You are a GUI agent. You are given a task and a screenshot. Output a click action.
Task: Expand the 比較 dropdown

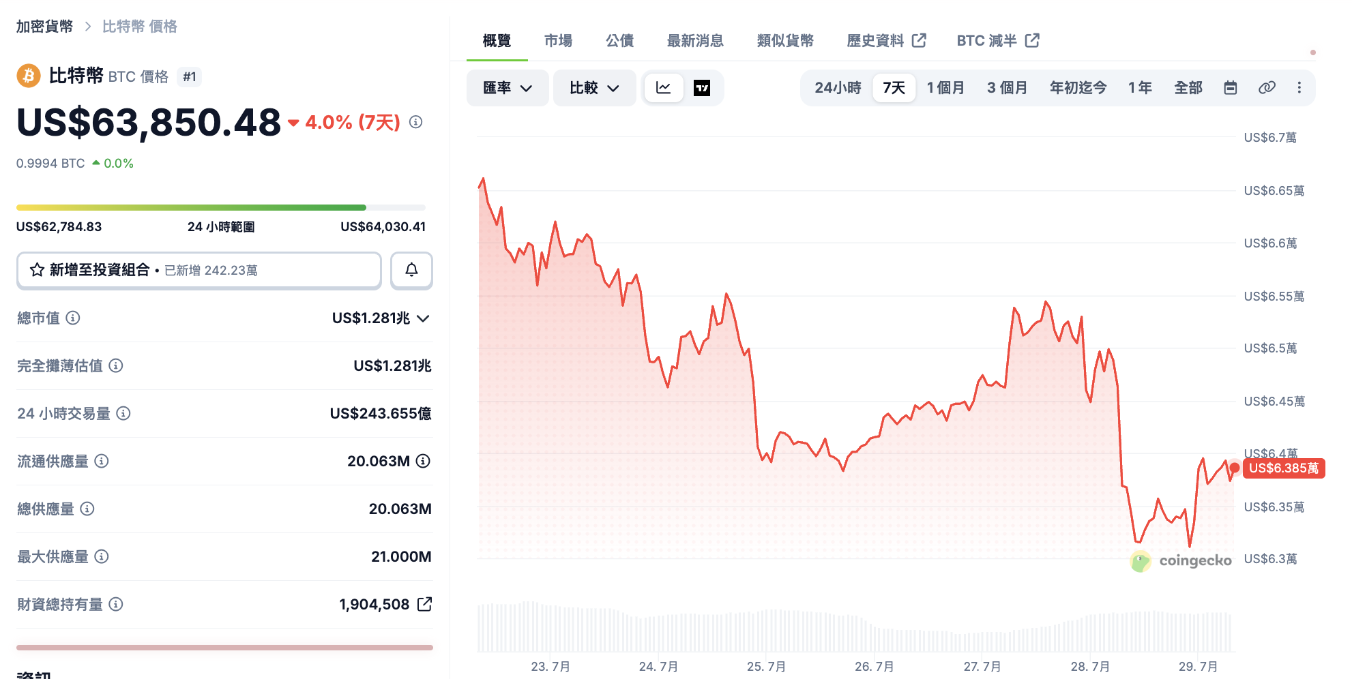(594, 88)
